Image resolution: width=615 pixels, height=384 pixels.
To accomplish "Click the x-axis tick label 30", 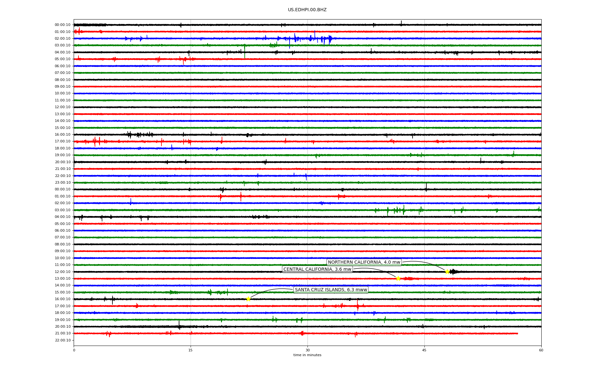I will pos(307,350).
